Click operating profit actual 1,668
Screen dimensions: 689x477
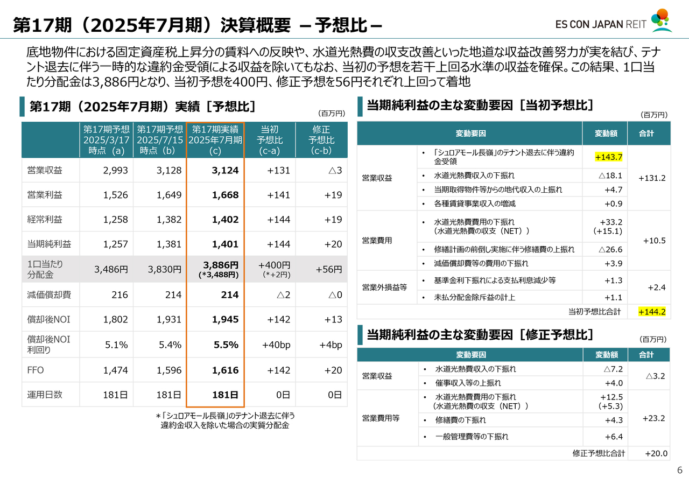(x=225, y=195)
